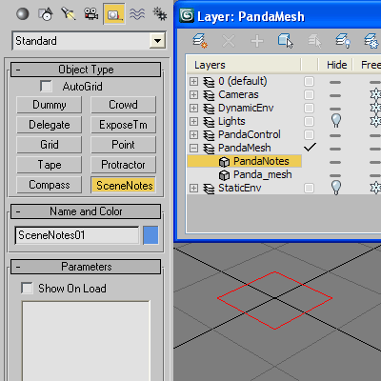
Task: Click the Dummy helper button
Action: click(50, 105)
